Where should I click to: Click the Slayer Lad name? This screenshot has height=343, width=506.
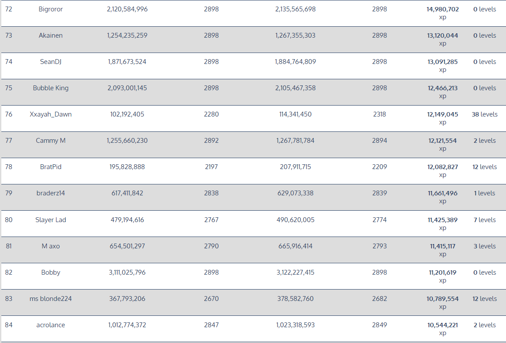pos(51,220)
